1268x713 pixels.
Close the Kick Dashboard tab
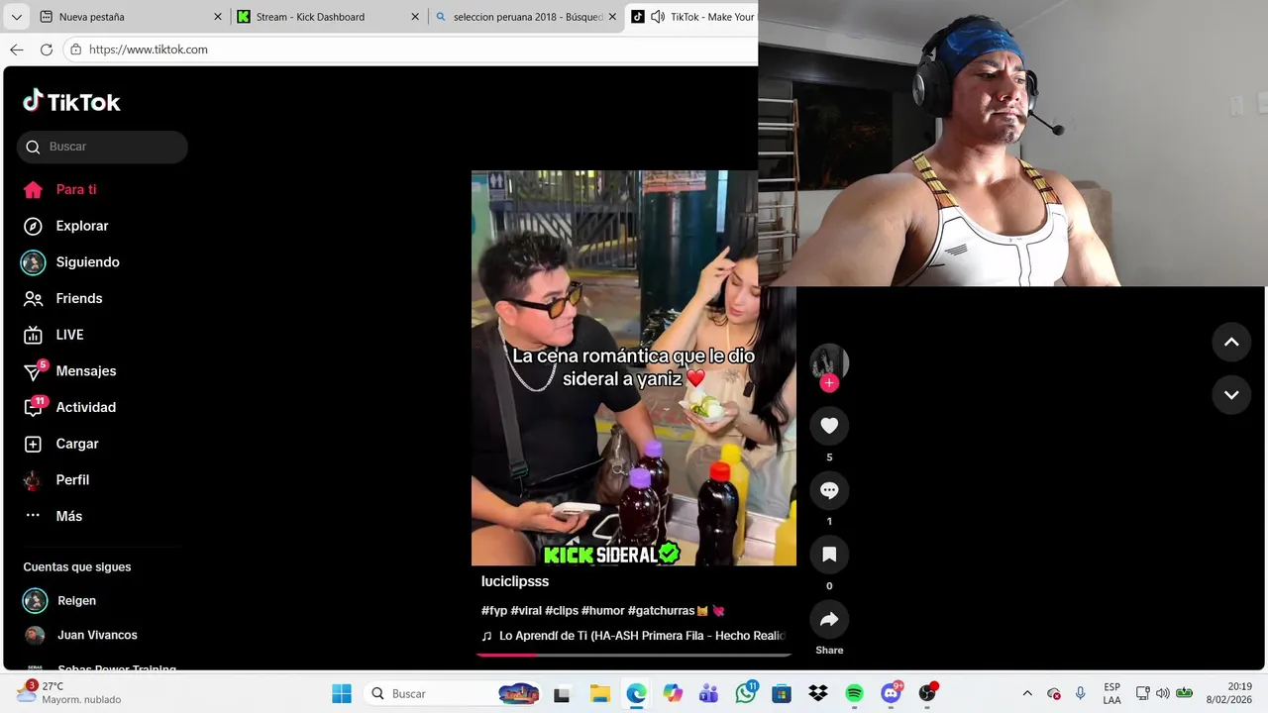(x=415, y=17)
